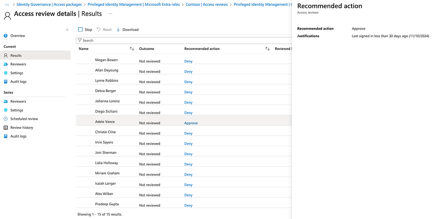
Task: Open Scheduled review in the sidebar
Action: 24,119
